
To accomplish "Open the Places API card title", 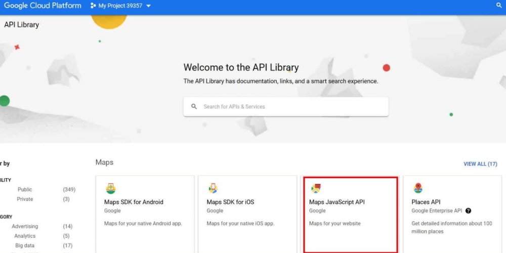I will point(426,202).
